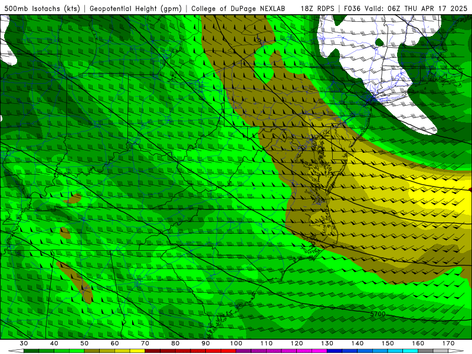Click the '150' label on the color scale
This screenshot has width=472, height=354.
(x=388, y=343)
